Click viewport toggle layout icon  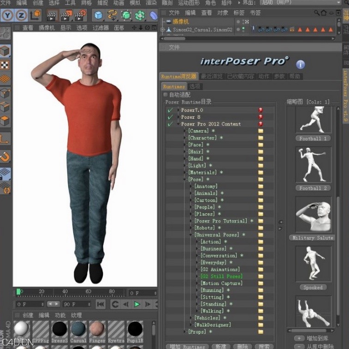(x=154, y=28)
